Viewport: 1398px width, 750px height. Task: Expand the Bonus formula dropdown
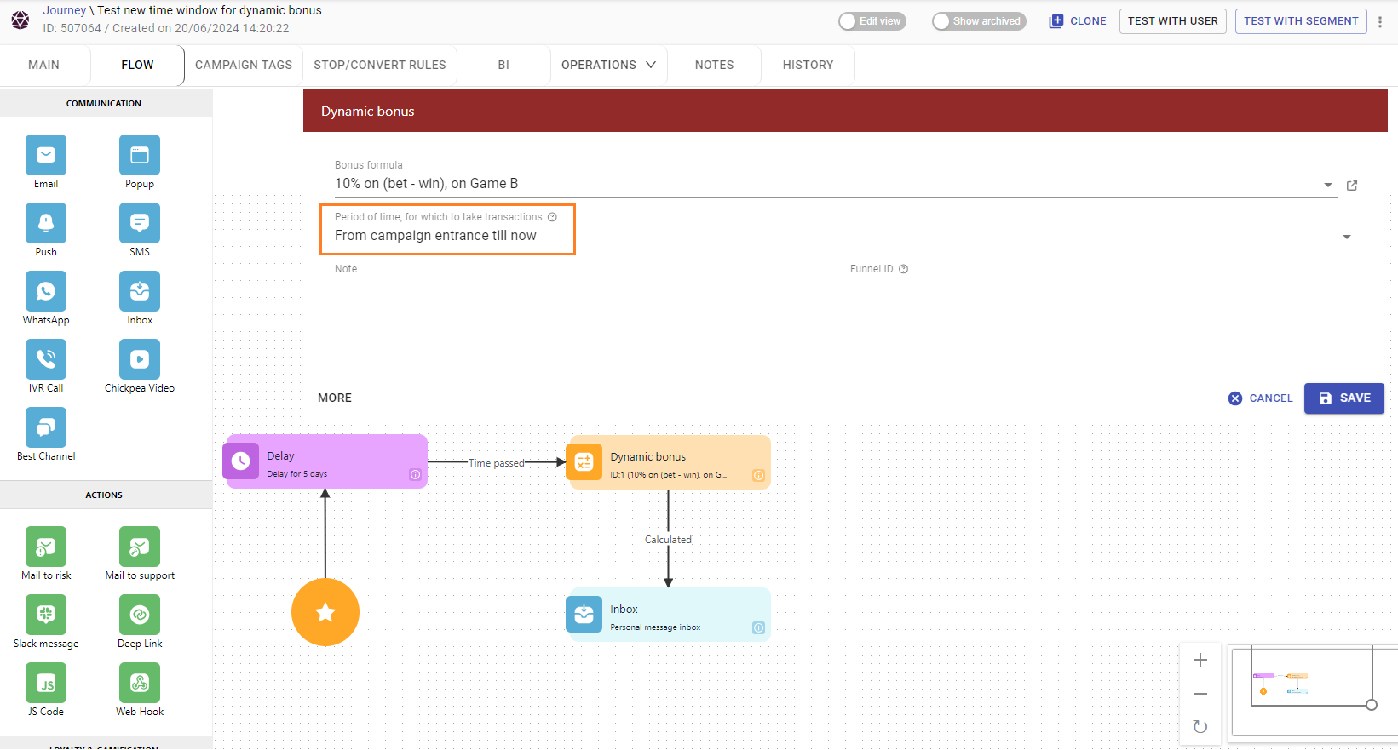[x=1327, y=186]
